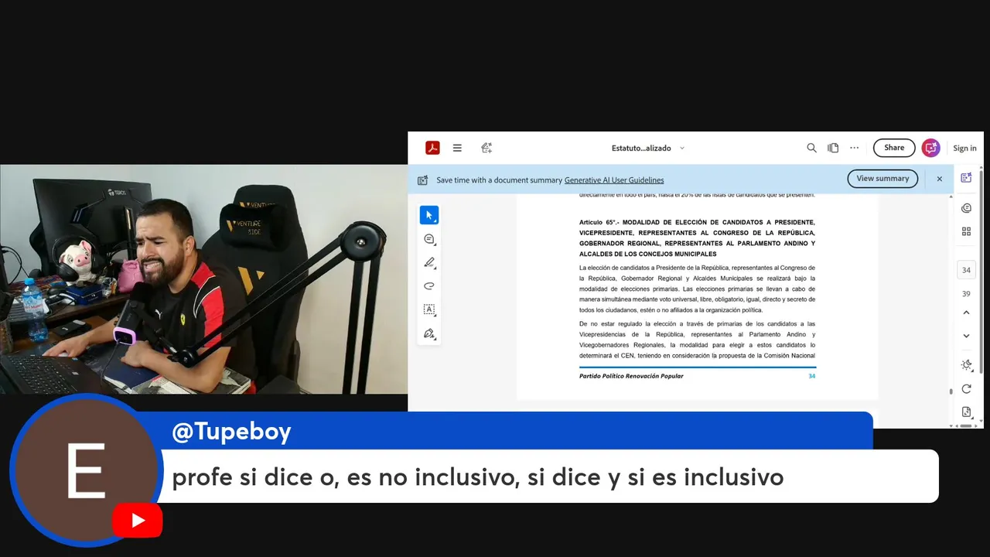Open the AI Assistant icon beside the menu
The image size is (990, 557).
[x=486, y=148]
